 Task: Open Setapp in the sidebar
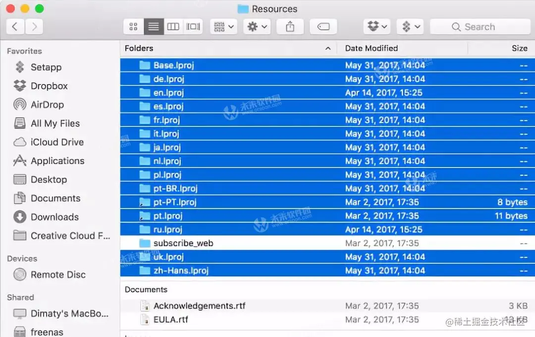point(46,67)
